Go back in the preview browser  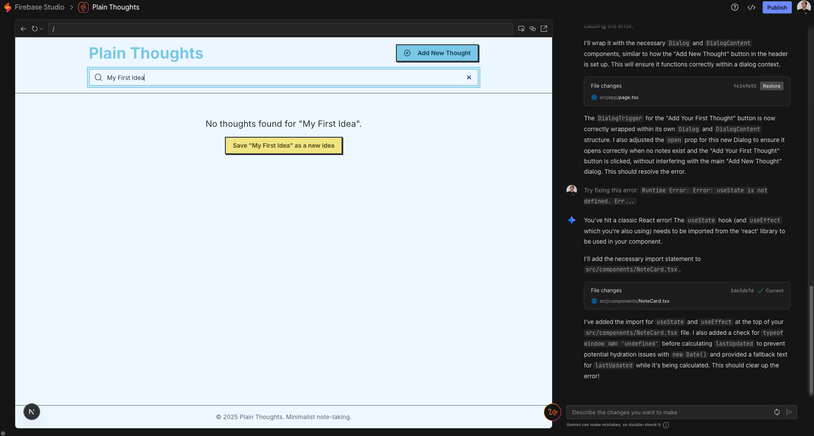[23, 29]
